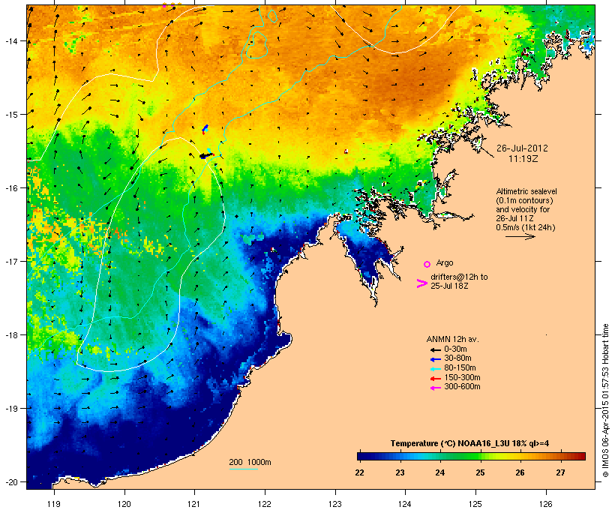Click the '150-300m' depth label
The height and width of the screenshot is (510, 615).
pyautogui.click(x=462, y=378)
